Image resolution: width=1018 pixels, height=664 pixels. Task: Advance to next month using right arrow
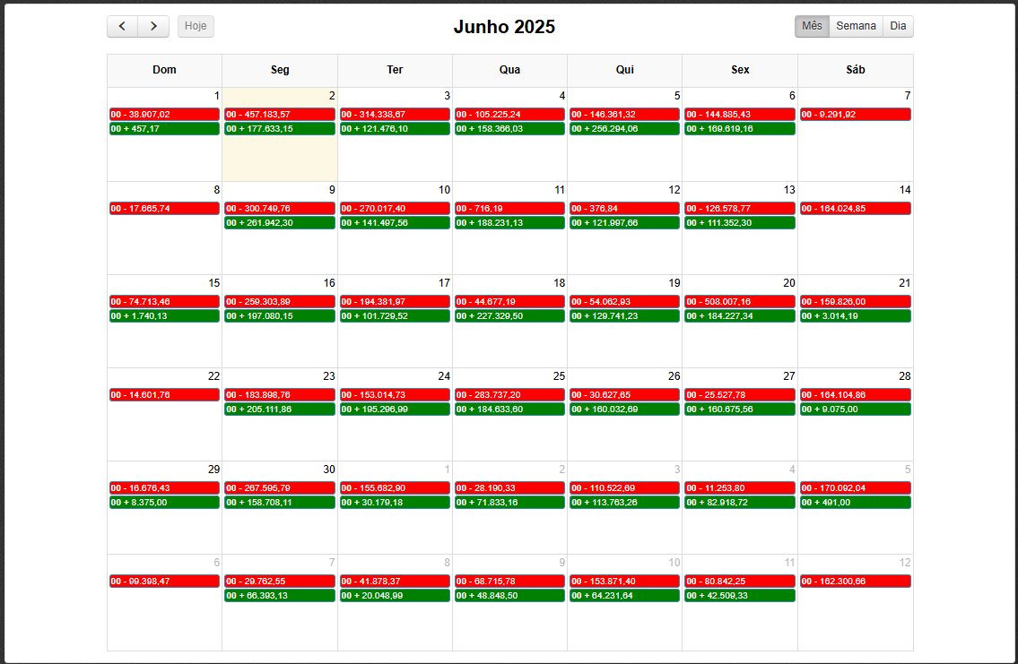tap(153, 27)
